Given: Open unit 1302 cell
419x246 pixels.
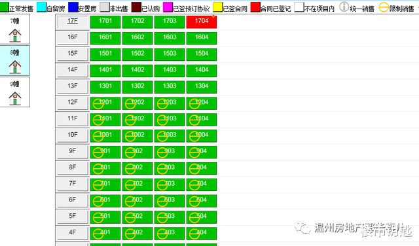Looking at the screenshot, I should pyautogui.click(x=137, y=87).
